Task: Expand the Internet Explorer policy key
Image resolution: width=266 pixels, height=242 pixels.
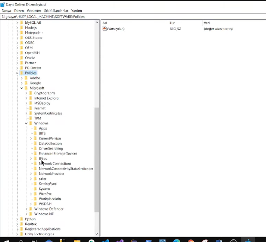Action: 26,98
